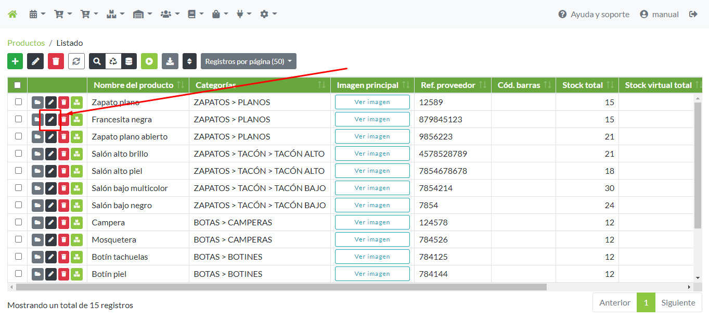Screen dimensions: 709x318
Task: Click Ver imagen for Mosquetera
Action: click(x=372, y=239)
